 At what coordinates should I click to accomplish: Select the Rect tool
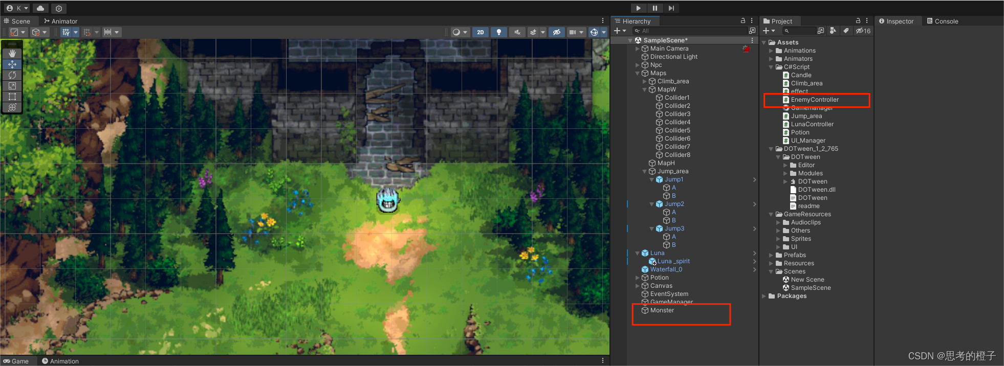(x=12, y=97)
